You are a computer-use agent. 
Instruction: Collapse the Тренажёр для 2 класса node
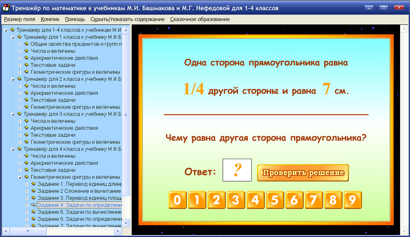(x=12, y=79)
